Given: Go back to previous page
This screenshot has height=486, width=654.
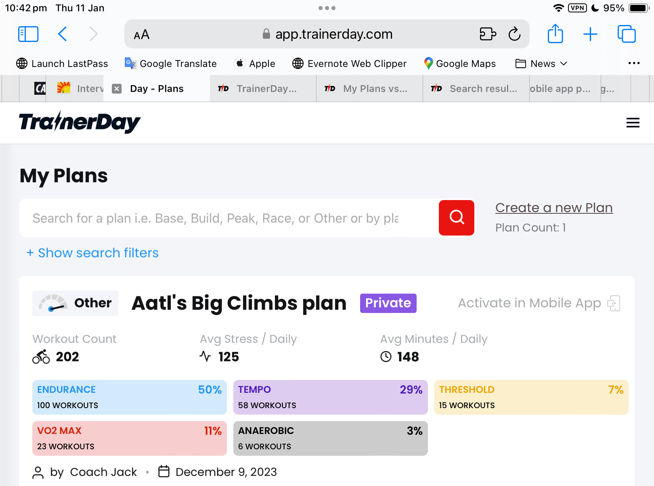Looking at the screenshot, I should pos(63,34).
